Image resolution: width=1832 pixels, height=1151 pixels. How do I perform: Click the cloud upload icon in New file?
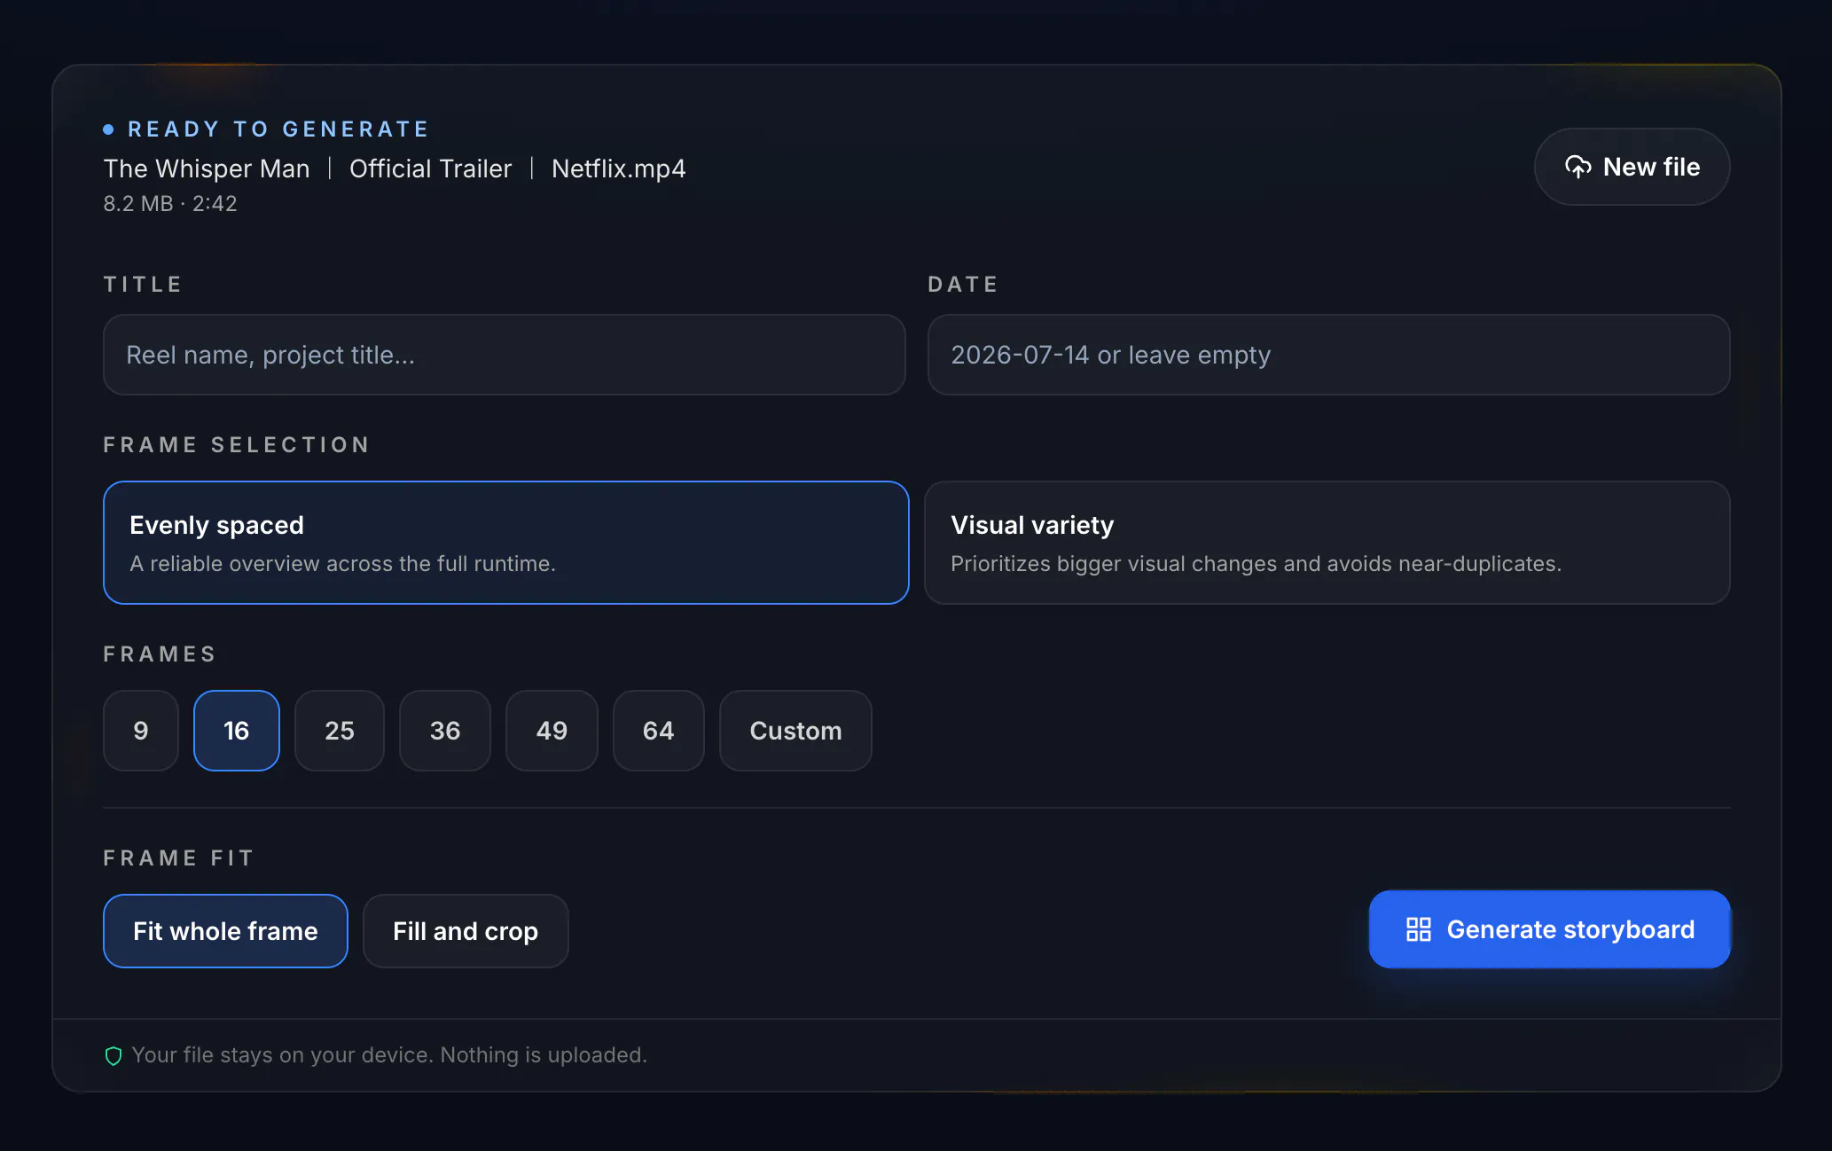pos(1578,167)
